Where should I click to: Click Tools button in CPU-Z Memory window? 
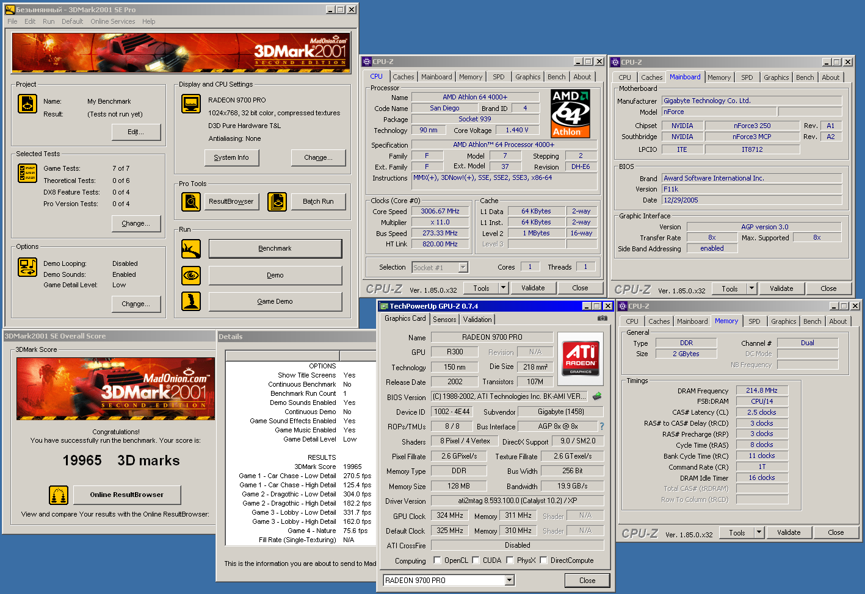pyautogui.click(x=737, y=532)
